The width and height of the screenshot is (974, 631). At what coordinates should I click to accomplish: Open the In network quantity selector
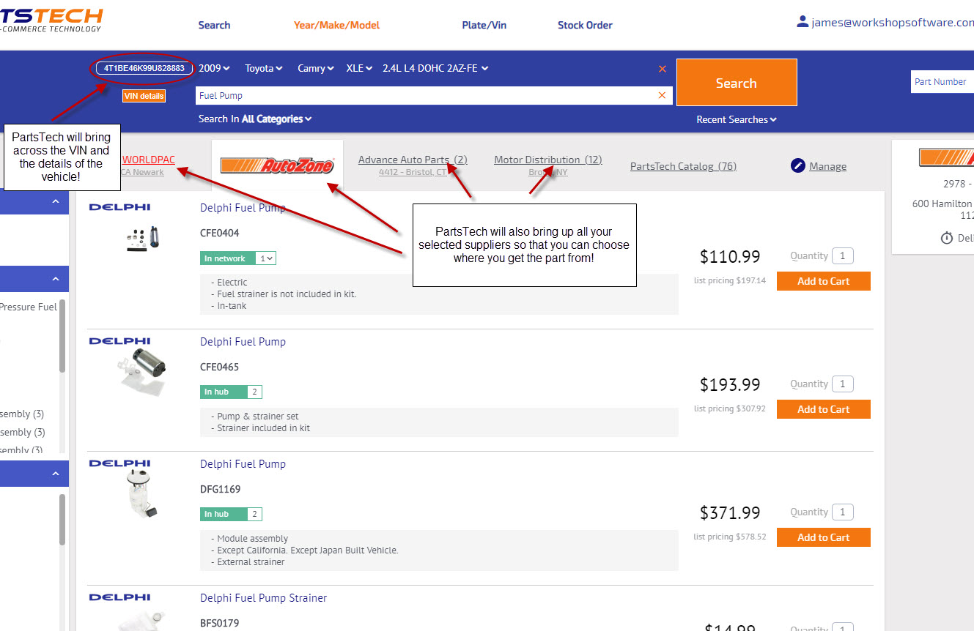tap(266, 258)
